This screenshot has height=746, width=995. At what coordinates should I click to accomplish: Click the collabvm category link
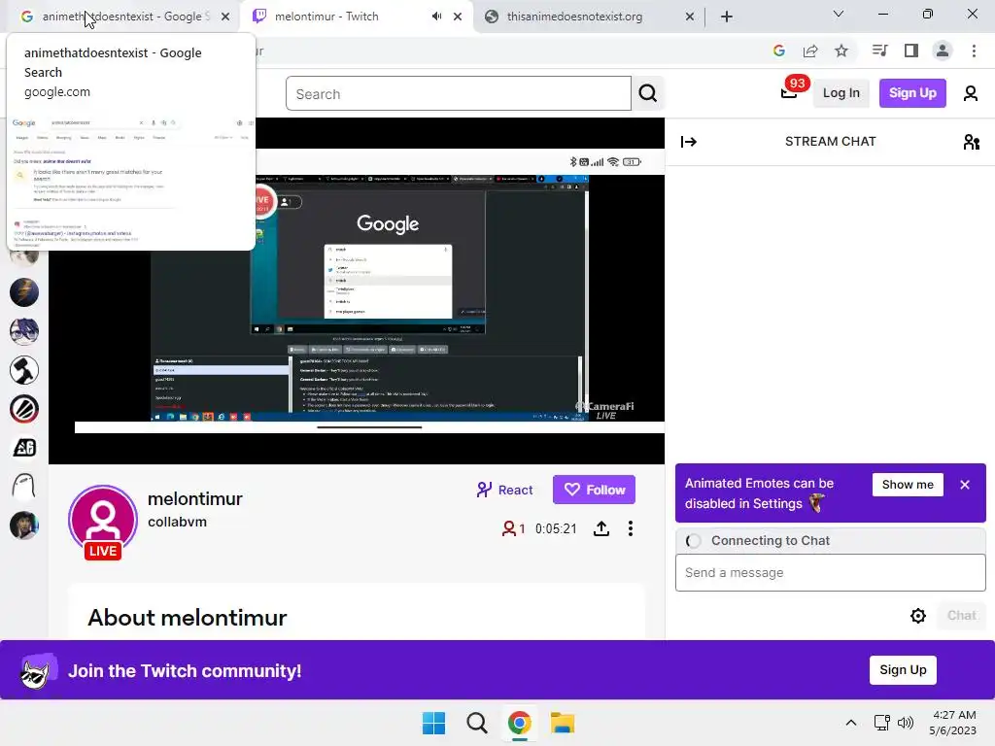pyautogui.click(x=177, y=522)
